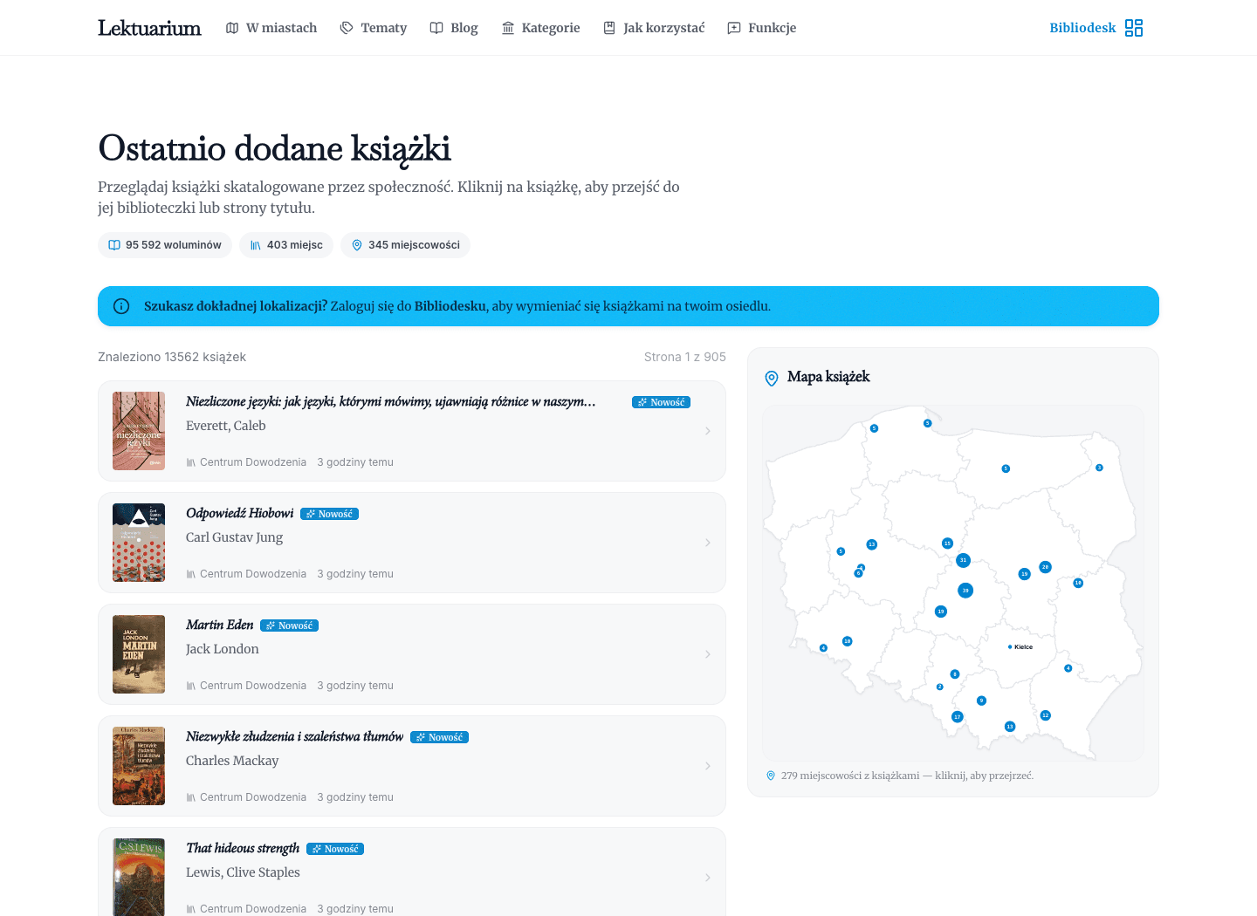Viewport: 1257px width, 916px height.
Task: Open the Martin Eden book cover
Action: click(139, 654)
